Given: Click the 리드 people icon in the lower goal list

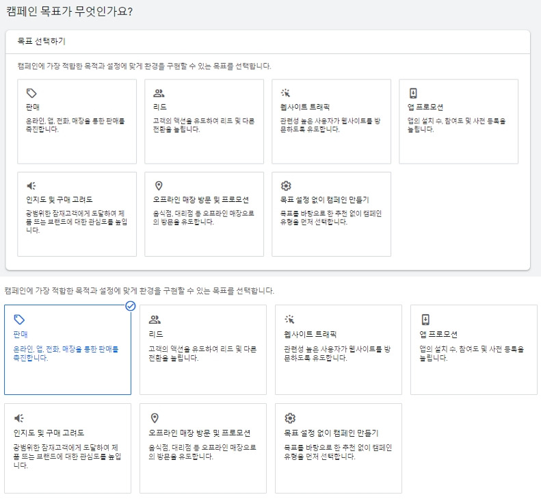Looking at the screenshot, I should (155, 320).
